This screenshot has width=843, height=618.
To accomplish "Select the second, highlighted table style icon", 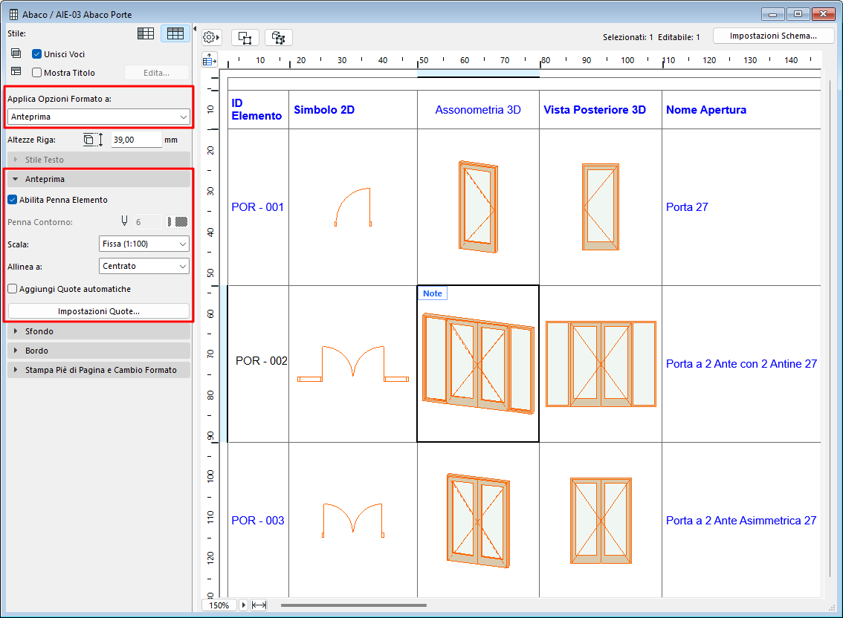I will tap(175, 33).
